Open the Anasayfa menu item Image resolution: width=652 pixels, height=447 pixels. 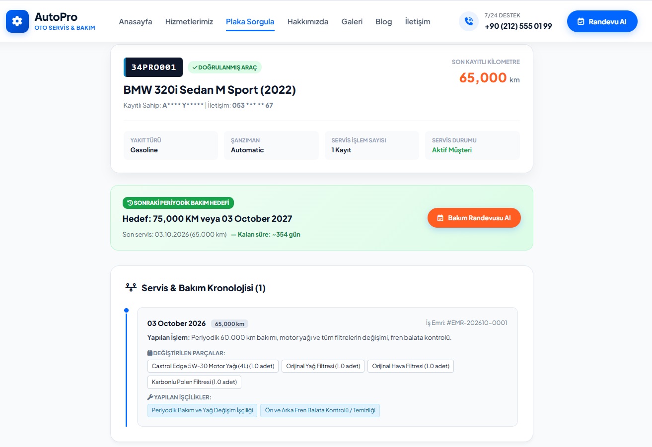click(136, 21)
